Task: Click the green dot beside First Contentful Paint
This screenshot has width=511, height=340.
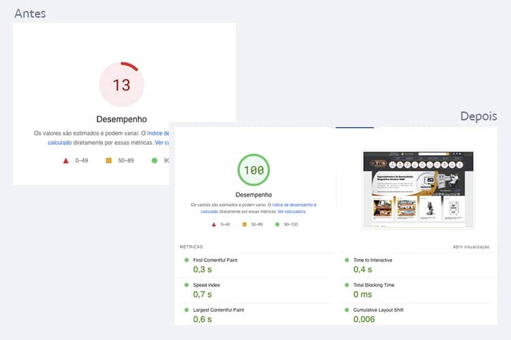Action: tap(186, 260)
